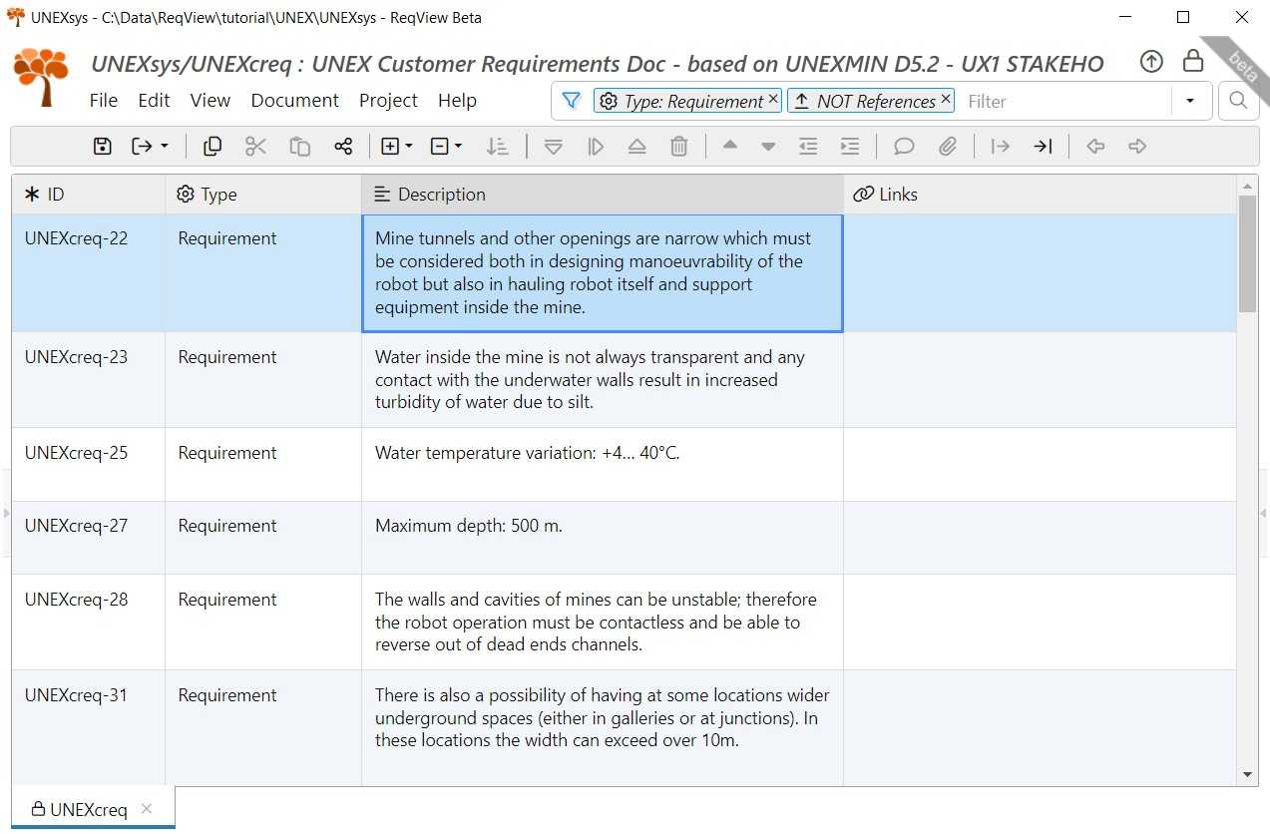Close the UNEXcreq tab

[x=147, y=809]
